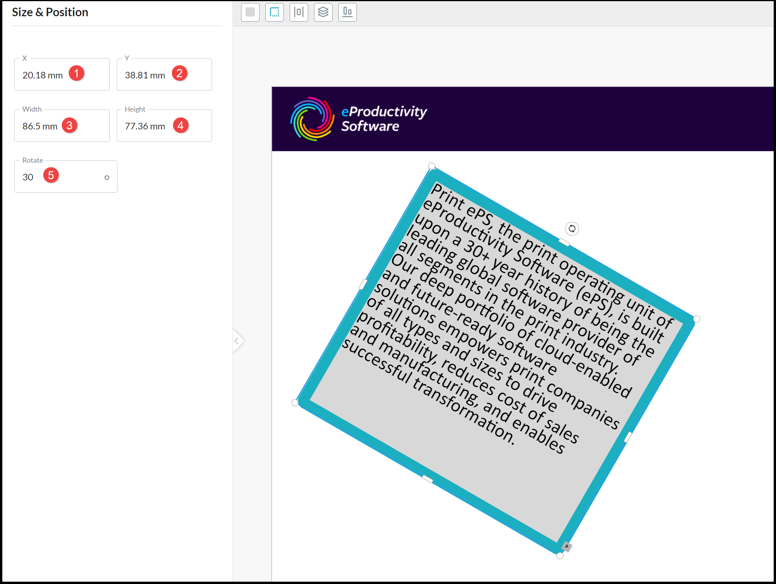Click the distribute spacing icon
776x584 pixels.
299,12
